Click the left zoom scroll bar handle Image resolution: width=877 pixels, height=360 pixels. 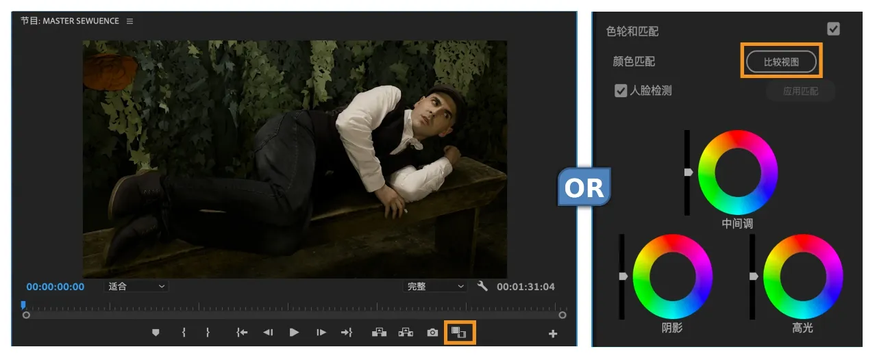pos(26,316)
